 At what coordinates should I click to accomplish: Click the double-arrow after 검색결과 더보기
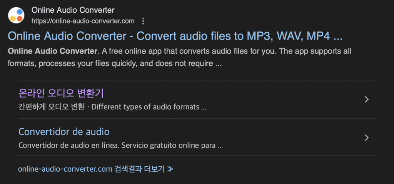pyautogui.click(x=170, y=169)
